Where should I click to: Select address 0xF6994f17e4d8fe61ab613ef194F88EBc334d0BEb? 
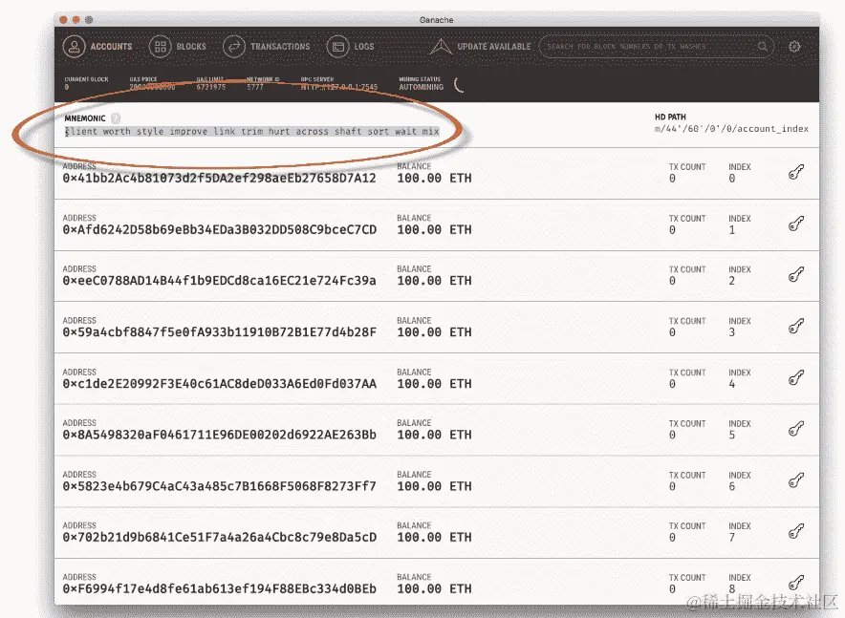pos(219,589)
